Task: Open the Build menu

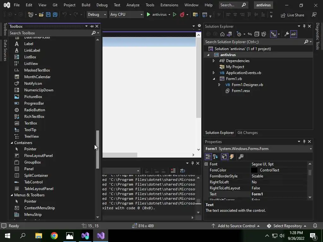Action: point(86,5)
